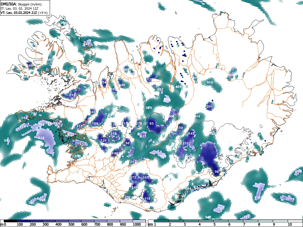Click the '564' visibility value near southeast coast

tap(188, 189)
